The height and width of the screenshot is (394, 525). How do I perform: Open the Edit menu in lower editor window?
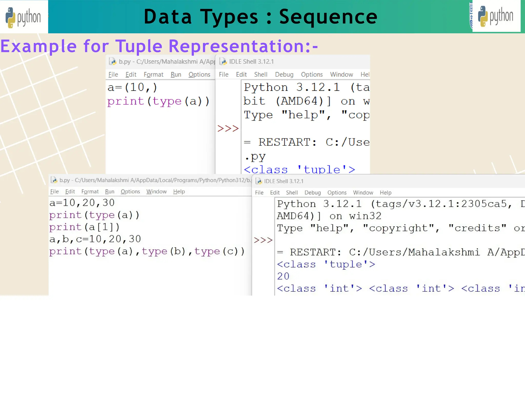click(70, 192)
